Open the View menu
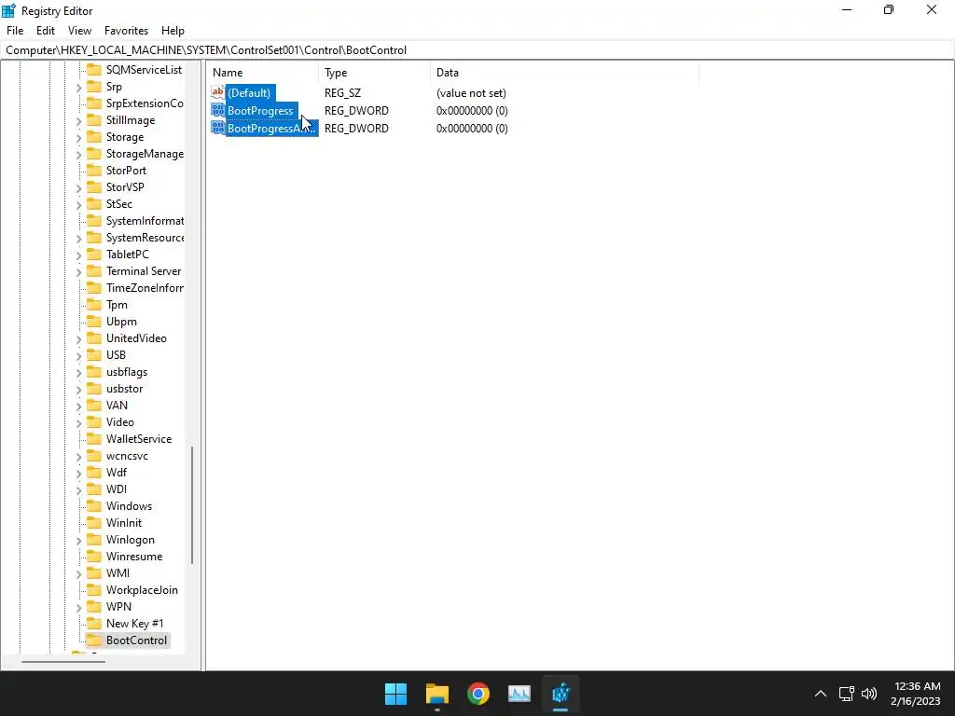 [x=79, y=31]
